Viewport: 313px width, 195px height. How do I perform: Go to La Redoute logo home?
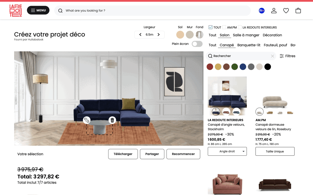[x=16, y=11]
